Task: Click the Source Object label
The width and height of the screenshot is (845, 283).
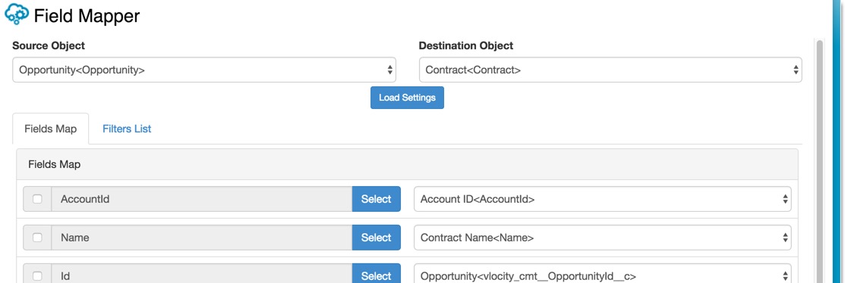Action: [49, 45]
